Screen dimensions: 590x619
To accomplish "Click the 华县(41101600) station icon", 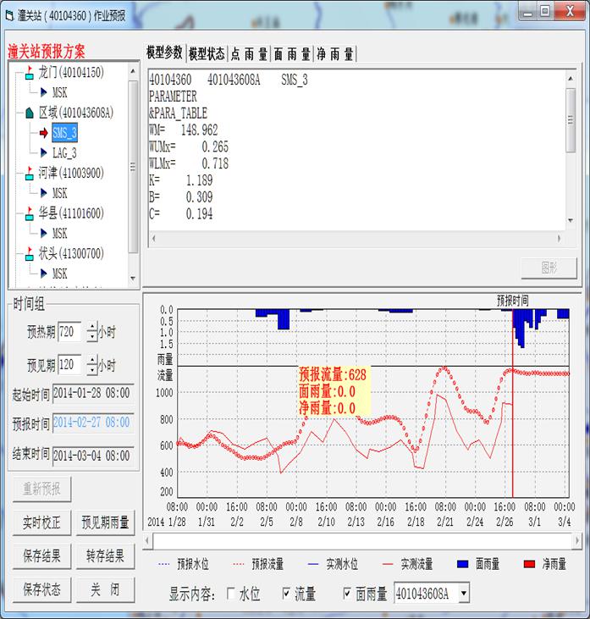I will click(30, 213).
